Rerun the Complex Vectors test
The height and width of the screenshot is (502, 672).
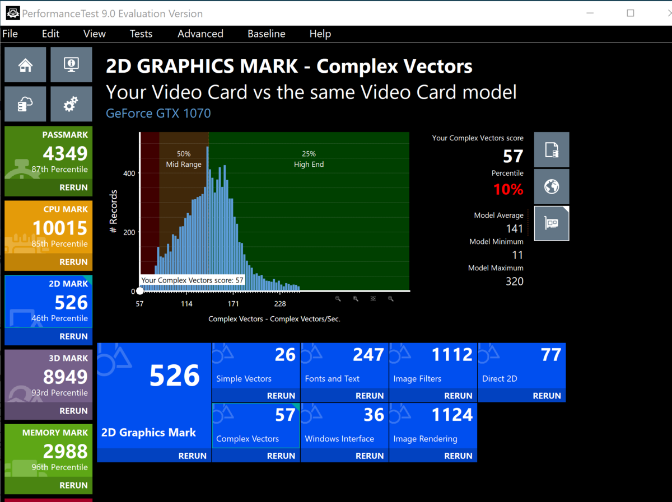tap(281, 456)
